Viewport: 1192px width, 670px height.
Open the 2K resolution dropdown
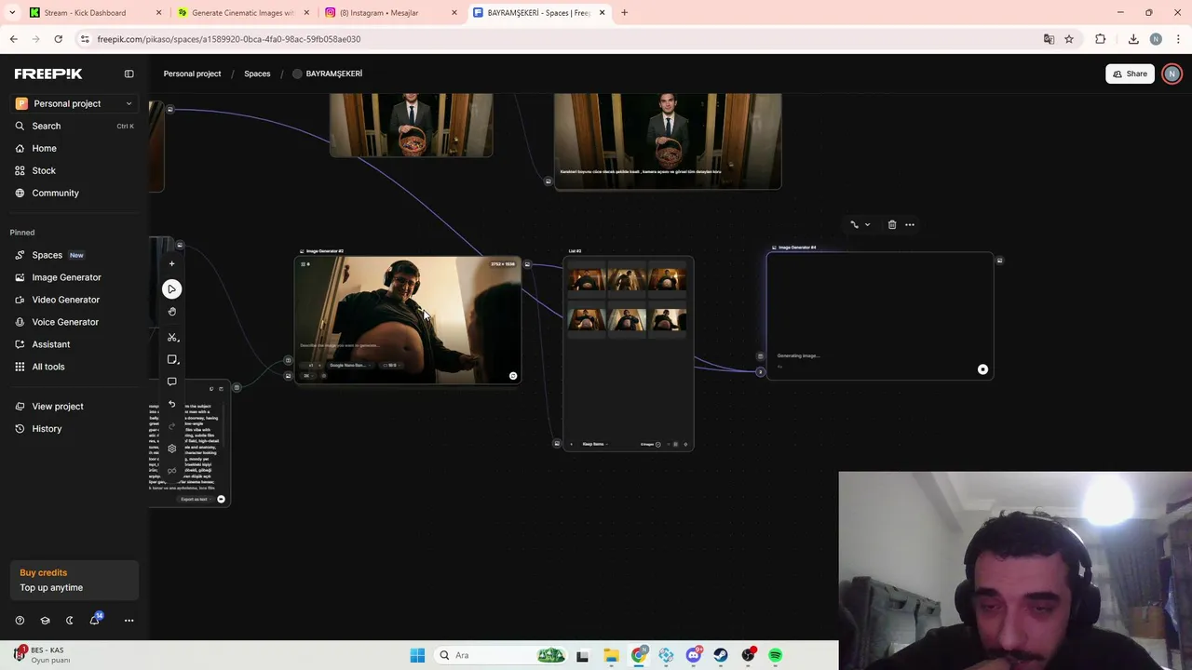point(306,376)
